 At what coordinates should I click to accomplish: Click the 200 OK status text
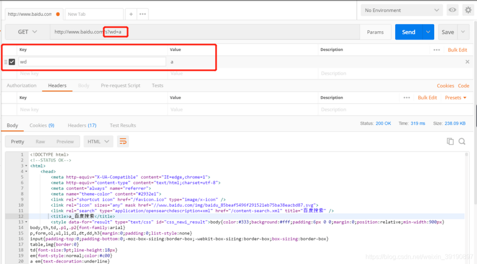click(383, 123)
